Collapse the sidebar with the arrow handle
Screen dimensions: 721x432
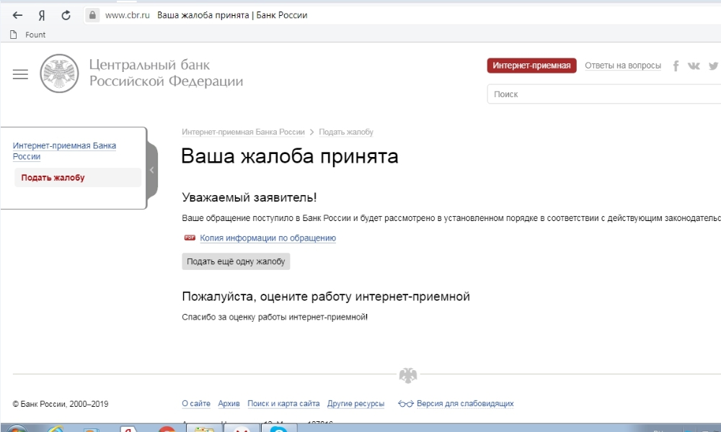click(x=152, y=171)
